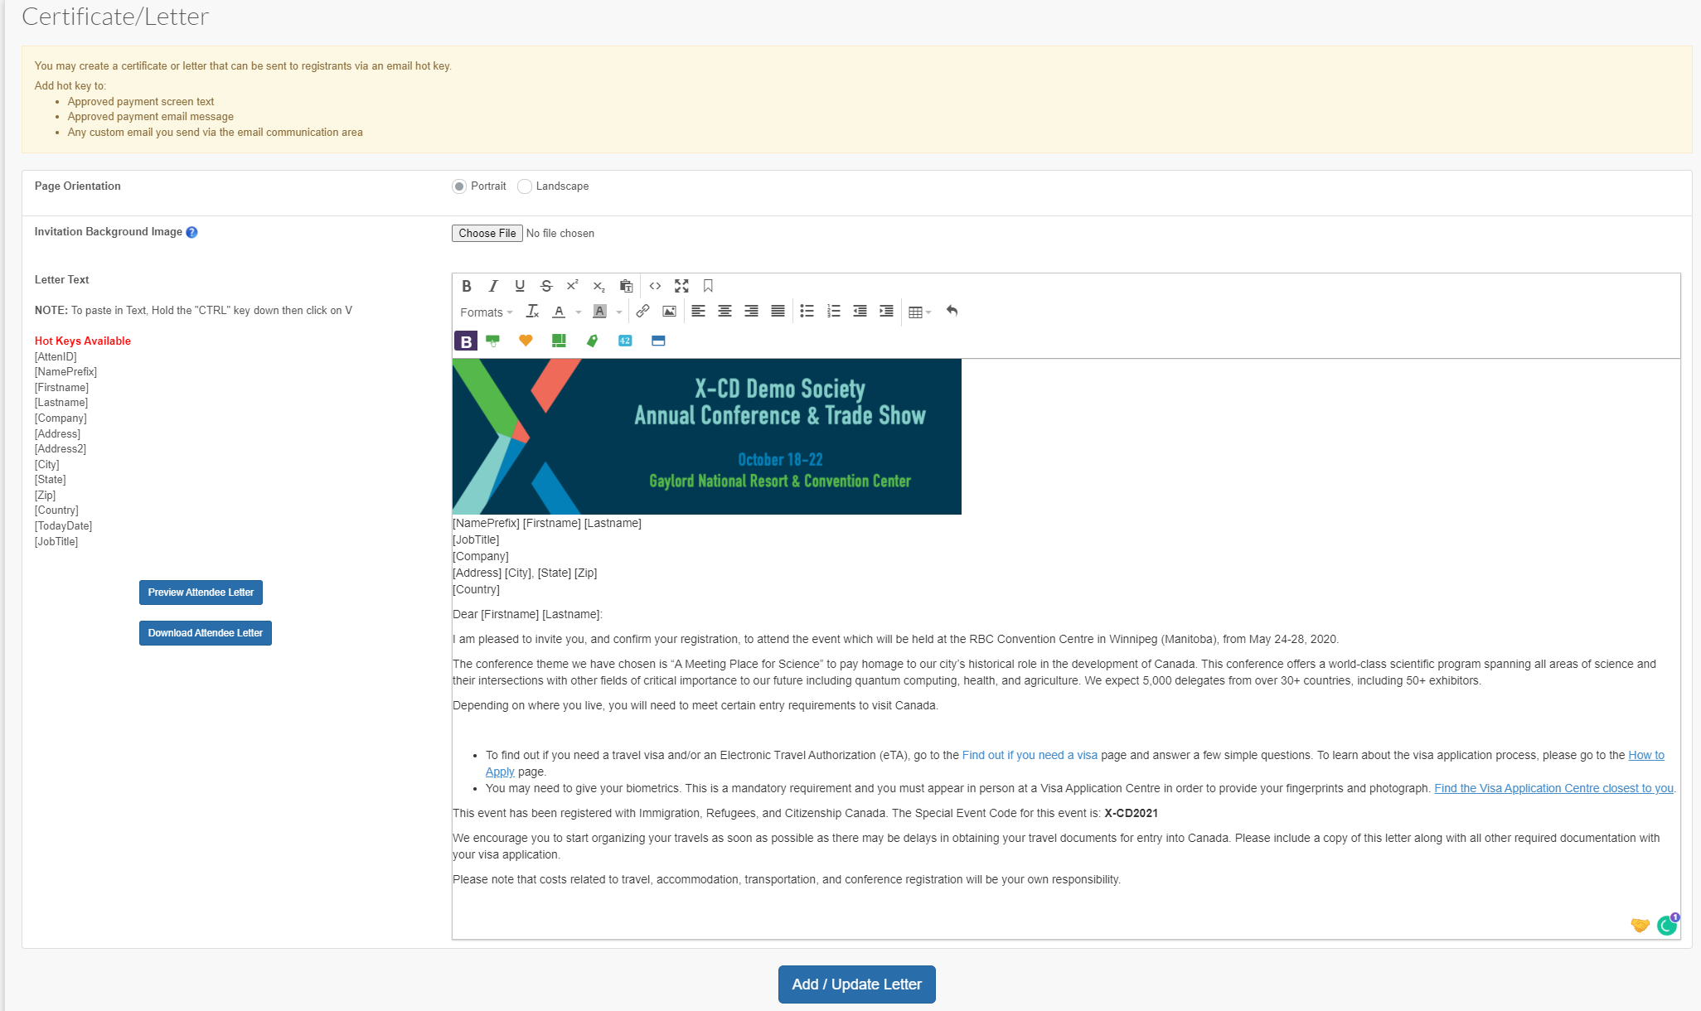
Task: Click the blue panel window icon
Action: (658, 341)
